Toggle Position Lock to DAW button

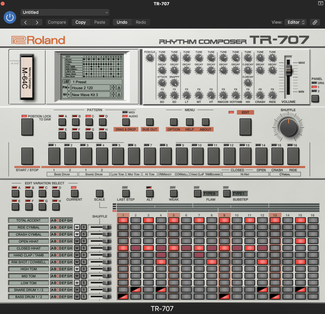(27, 127)
